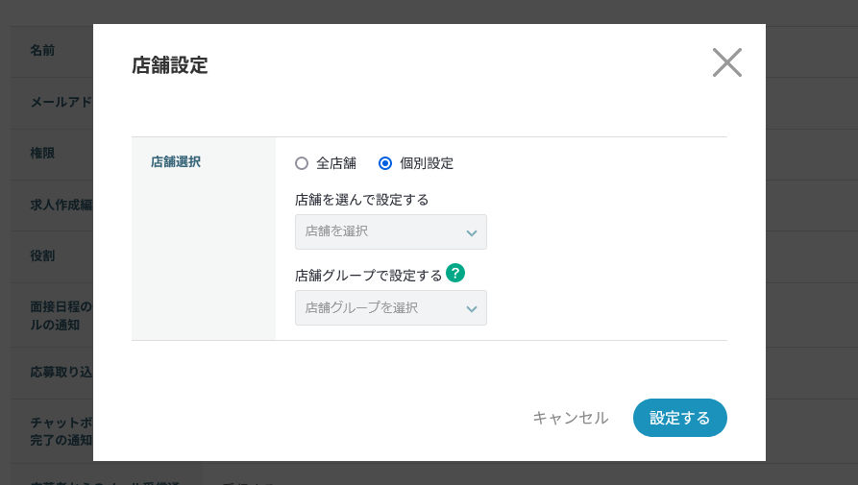The width and height of the screenshot is (858, 485).
Task: Click the 店舗設定 dialog title
Action: (169, 65)
